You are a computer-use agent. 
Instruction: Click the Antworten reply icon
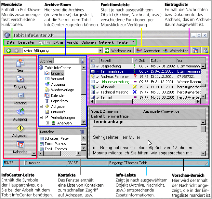point(139,50)
